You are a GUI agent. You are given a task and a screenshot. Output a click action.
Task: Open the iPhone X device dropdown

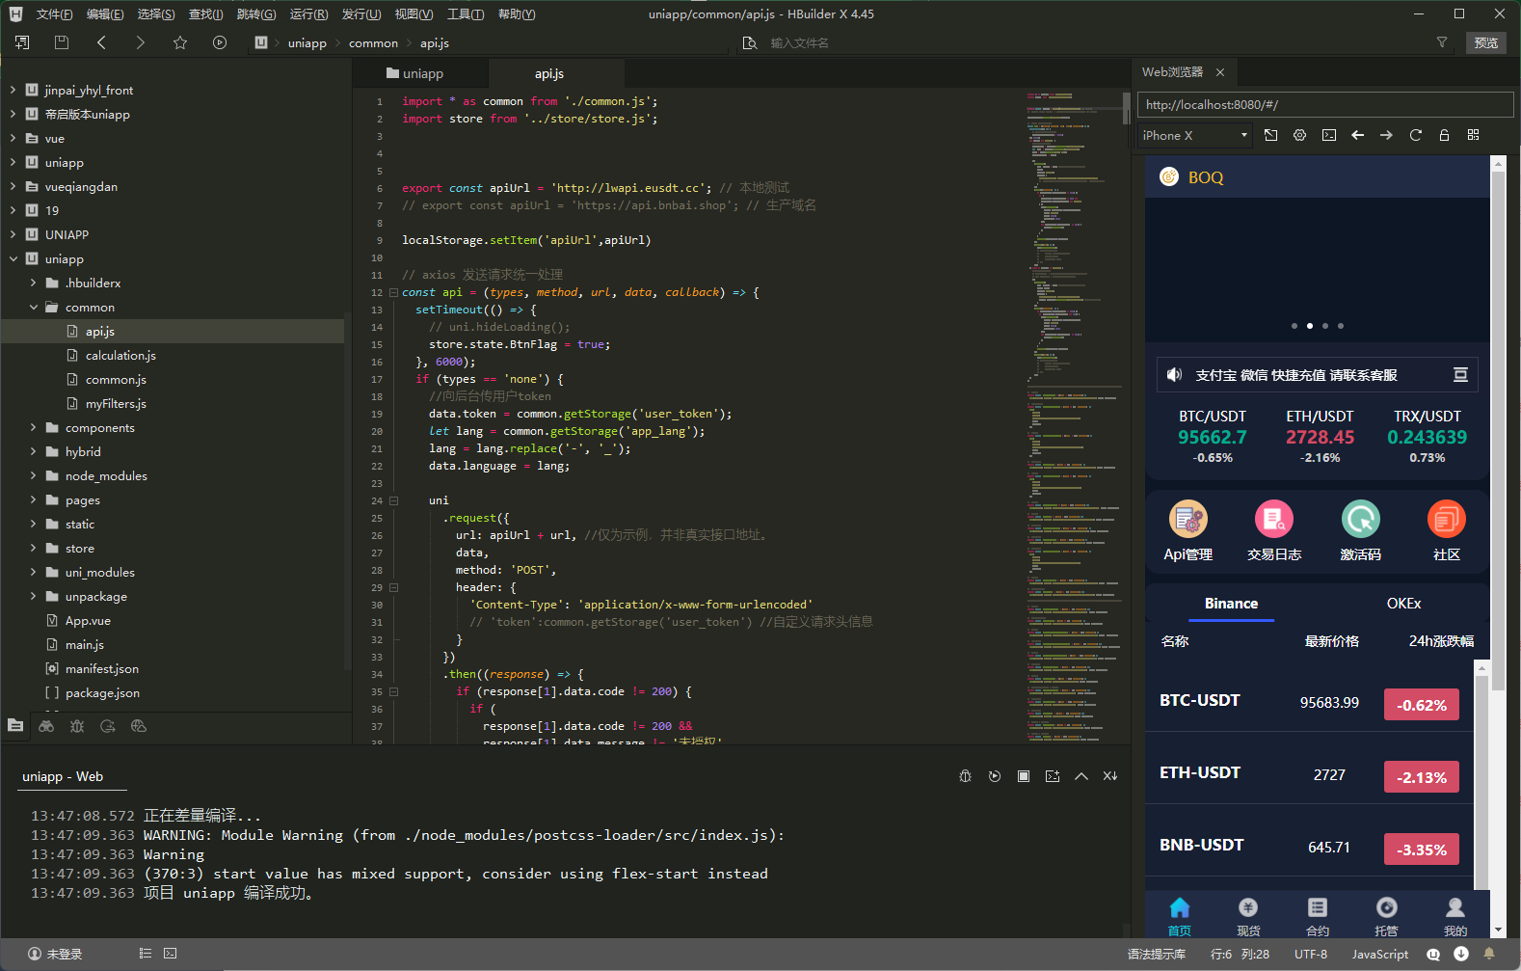click(x=1194, y=135)
